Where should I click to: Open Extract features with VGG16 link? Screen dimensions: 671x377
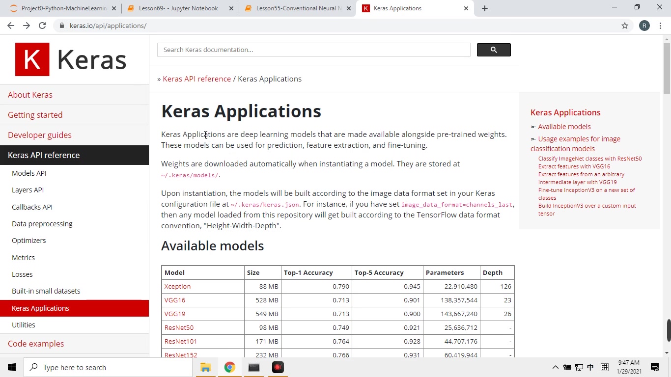tap(574, 166)
